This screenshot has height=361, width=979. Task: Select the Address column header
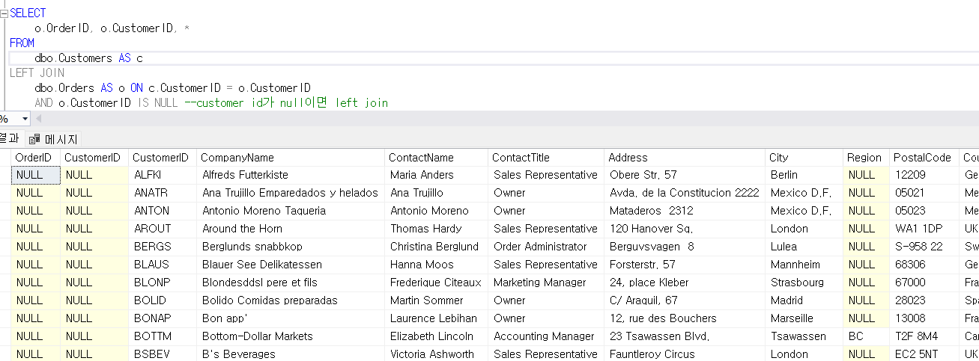(685, 158)
